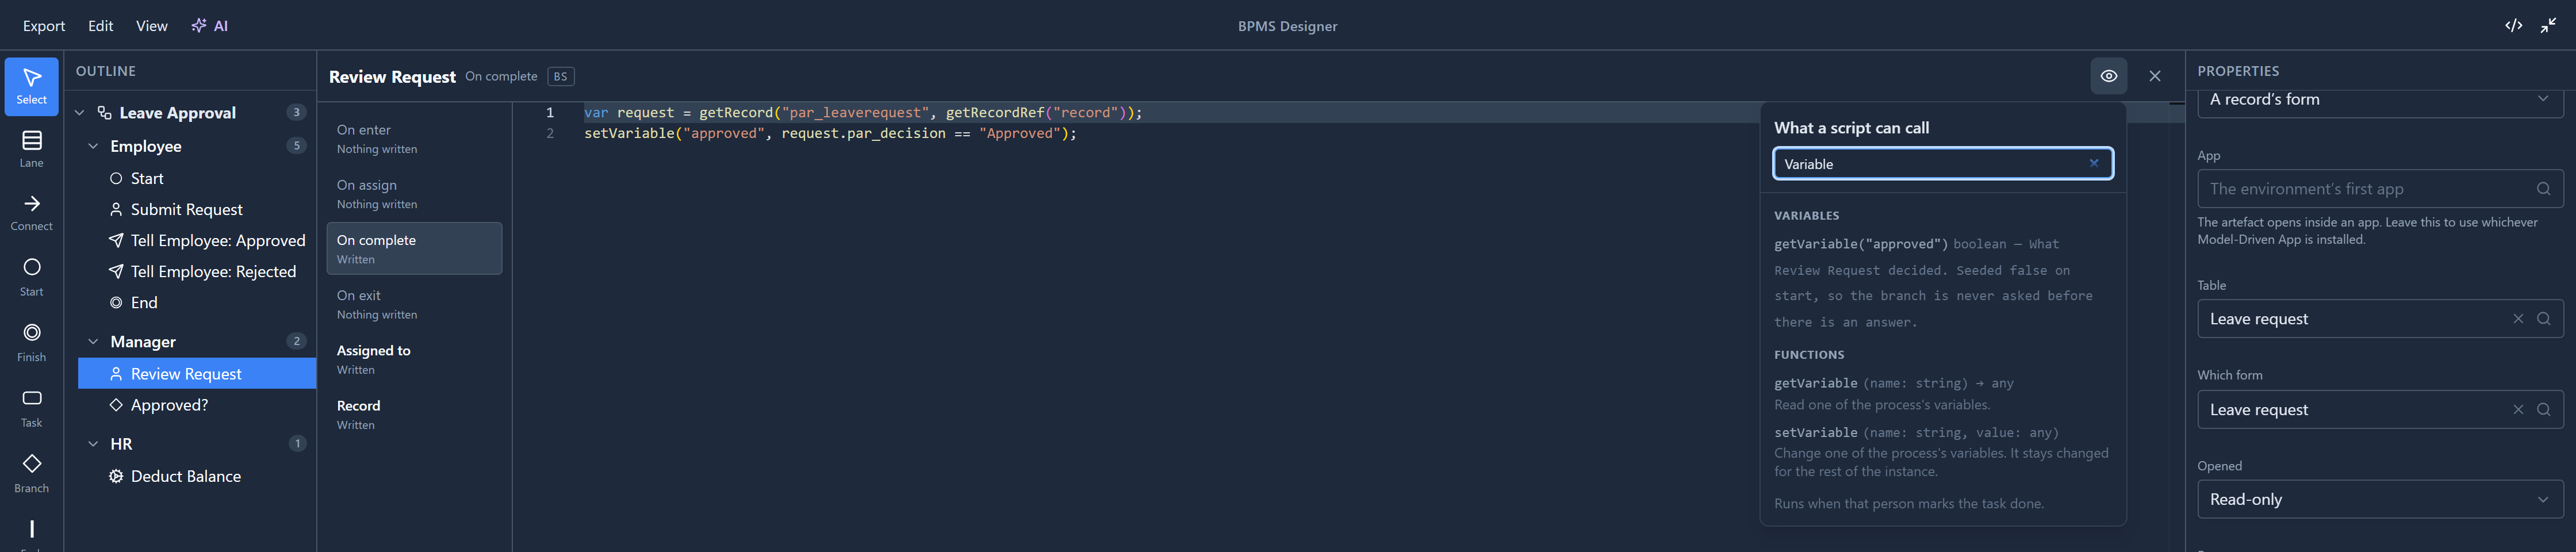The width and height of the screenshot is (2576, 552).
Task: Click the App field search icon
Action: point(2543,188)
